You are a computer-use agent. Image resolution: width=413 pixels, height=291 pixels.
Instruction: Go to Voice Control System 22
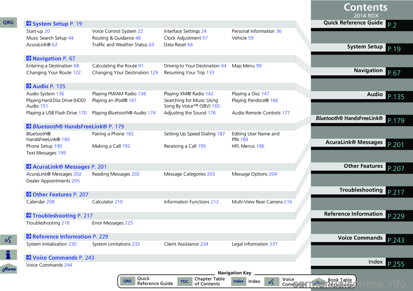click(x=117, y=31)
